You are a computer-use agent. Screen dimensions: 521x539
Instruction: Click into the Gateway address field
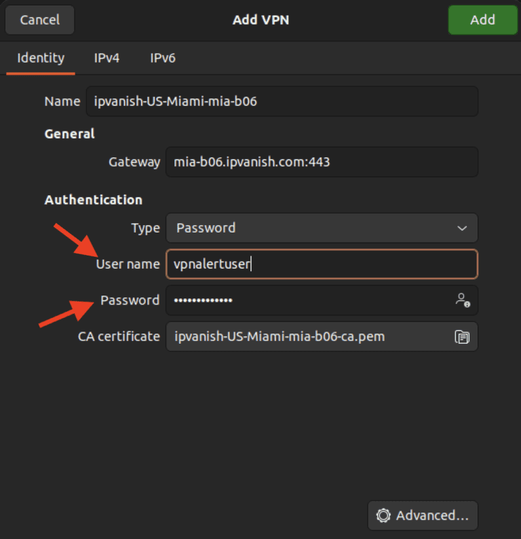[321, 162]
